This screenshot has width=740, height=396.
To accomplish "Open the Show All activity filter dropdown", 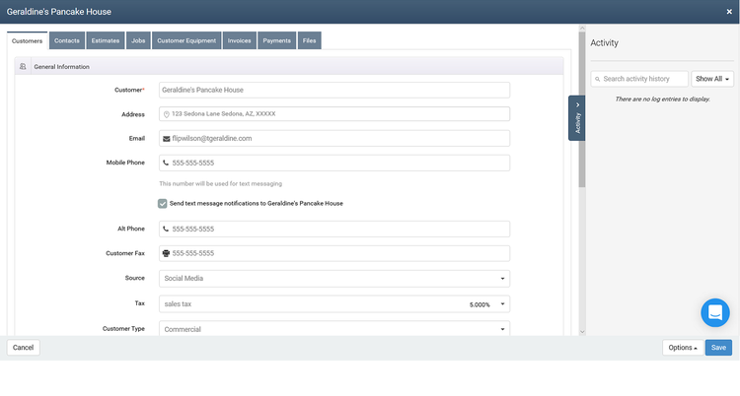I will 712,79.
